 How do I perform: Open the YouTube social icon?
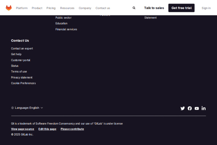[x=197, y=108]
